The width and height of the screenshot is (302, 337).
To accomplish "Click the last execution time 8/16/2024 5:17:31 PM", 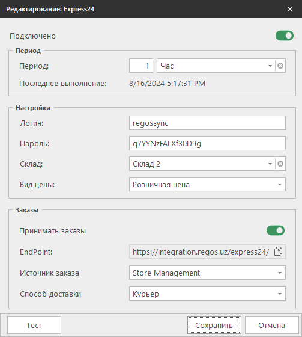I will [x=167, y=84].
